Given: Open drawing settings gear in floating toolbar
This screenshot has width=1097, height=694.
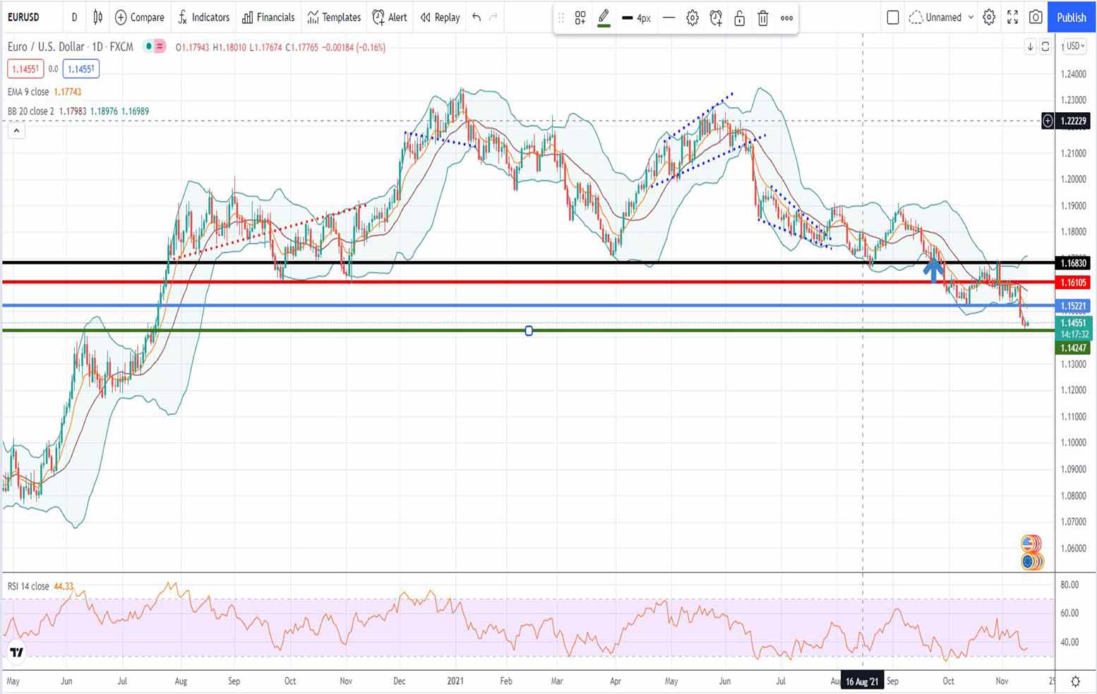Looking at the screenshot, I should point(693,18).
